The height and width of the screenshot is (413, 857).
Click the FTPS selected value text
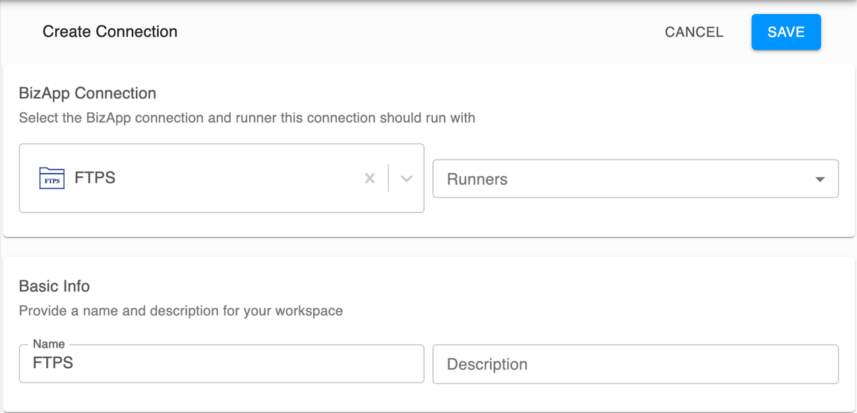tap(95, 178)
